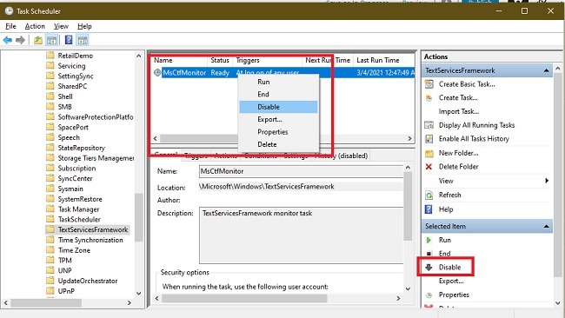Select the Time Synchronization tree folder
565x318 pixels.
click(x=90, y=240)
